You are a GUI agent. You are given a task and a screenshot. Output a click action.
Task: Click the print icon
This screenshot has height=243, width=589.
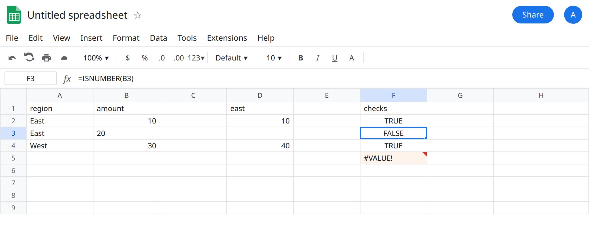click(46, 58)
